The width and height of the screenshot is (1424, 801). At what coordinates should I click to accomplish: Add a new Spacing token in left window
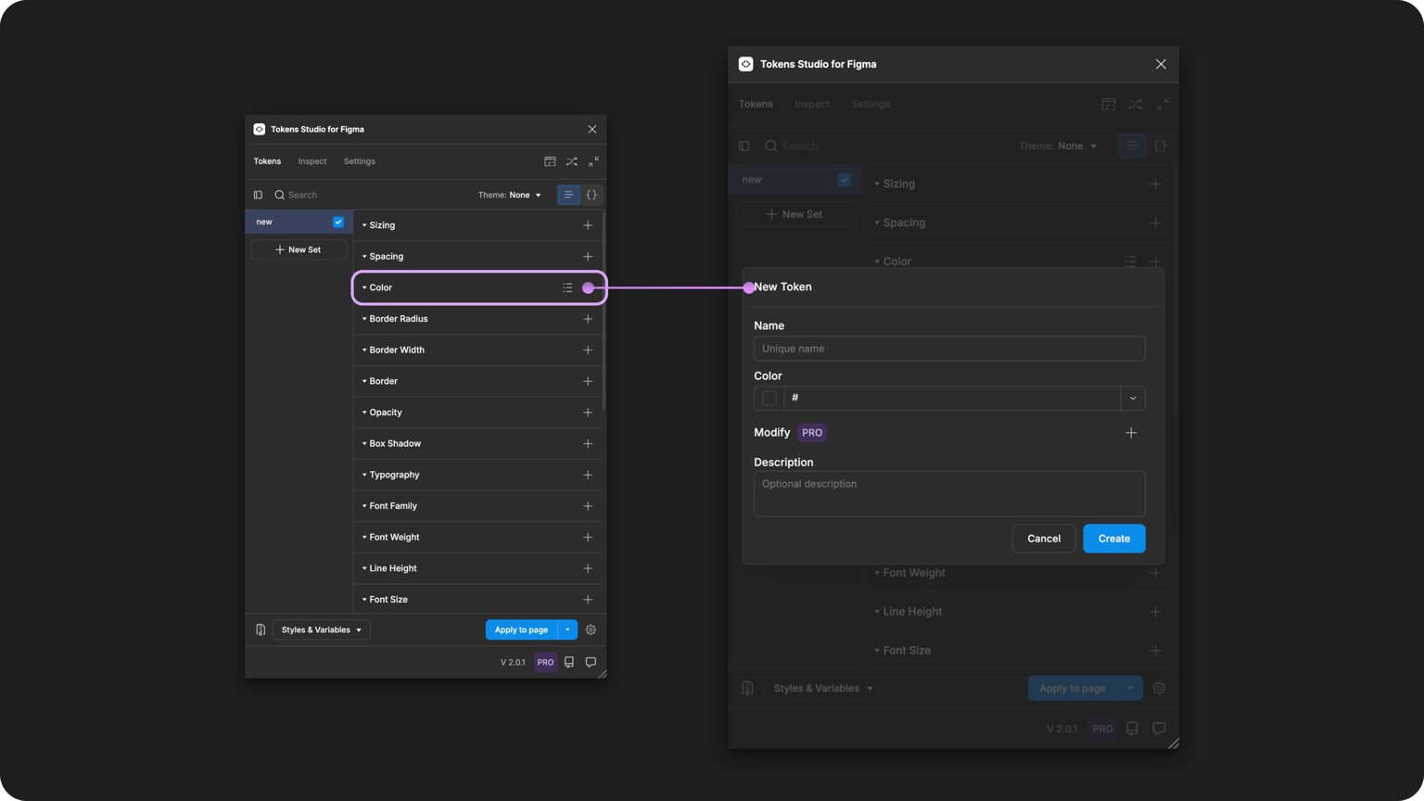tap(588, 257)
